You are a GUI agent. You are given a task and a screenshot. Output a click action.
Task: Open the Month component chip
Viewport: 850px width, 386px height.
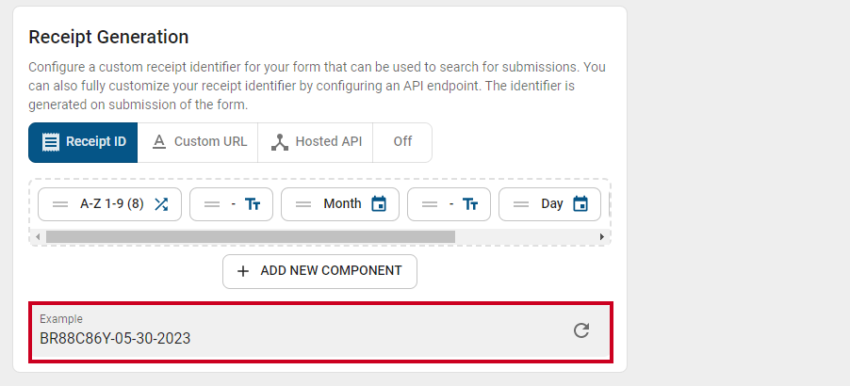340,204
